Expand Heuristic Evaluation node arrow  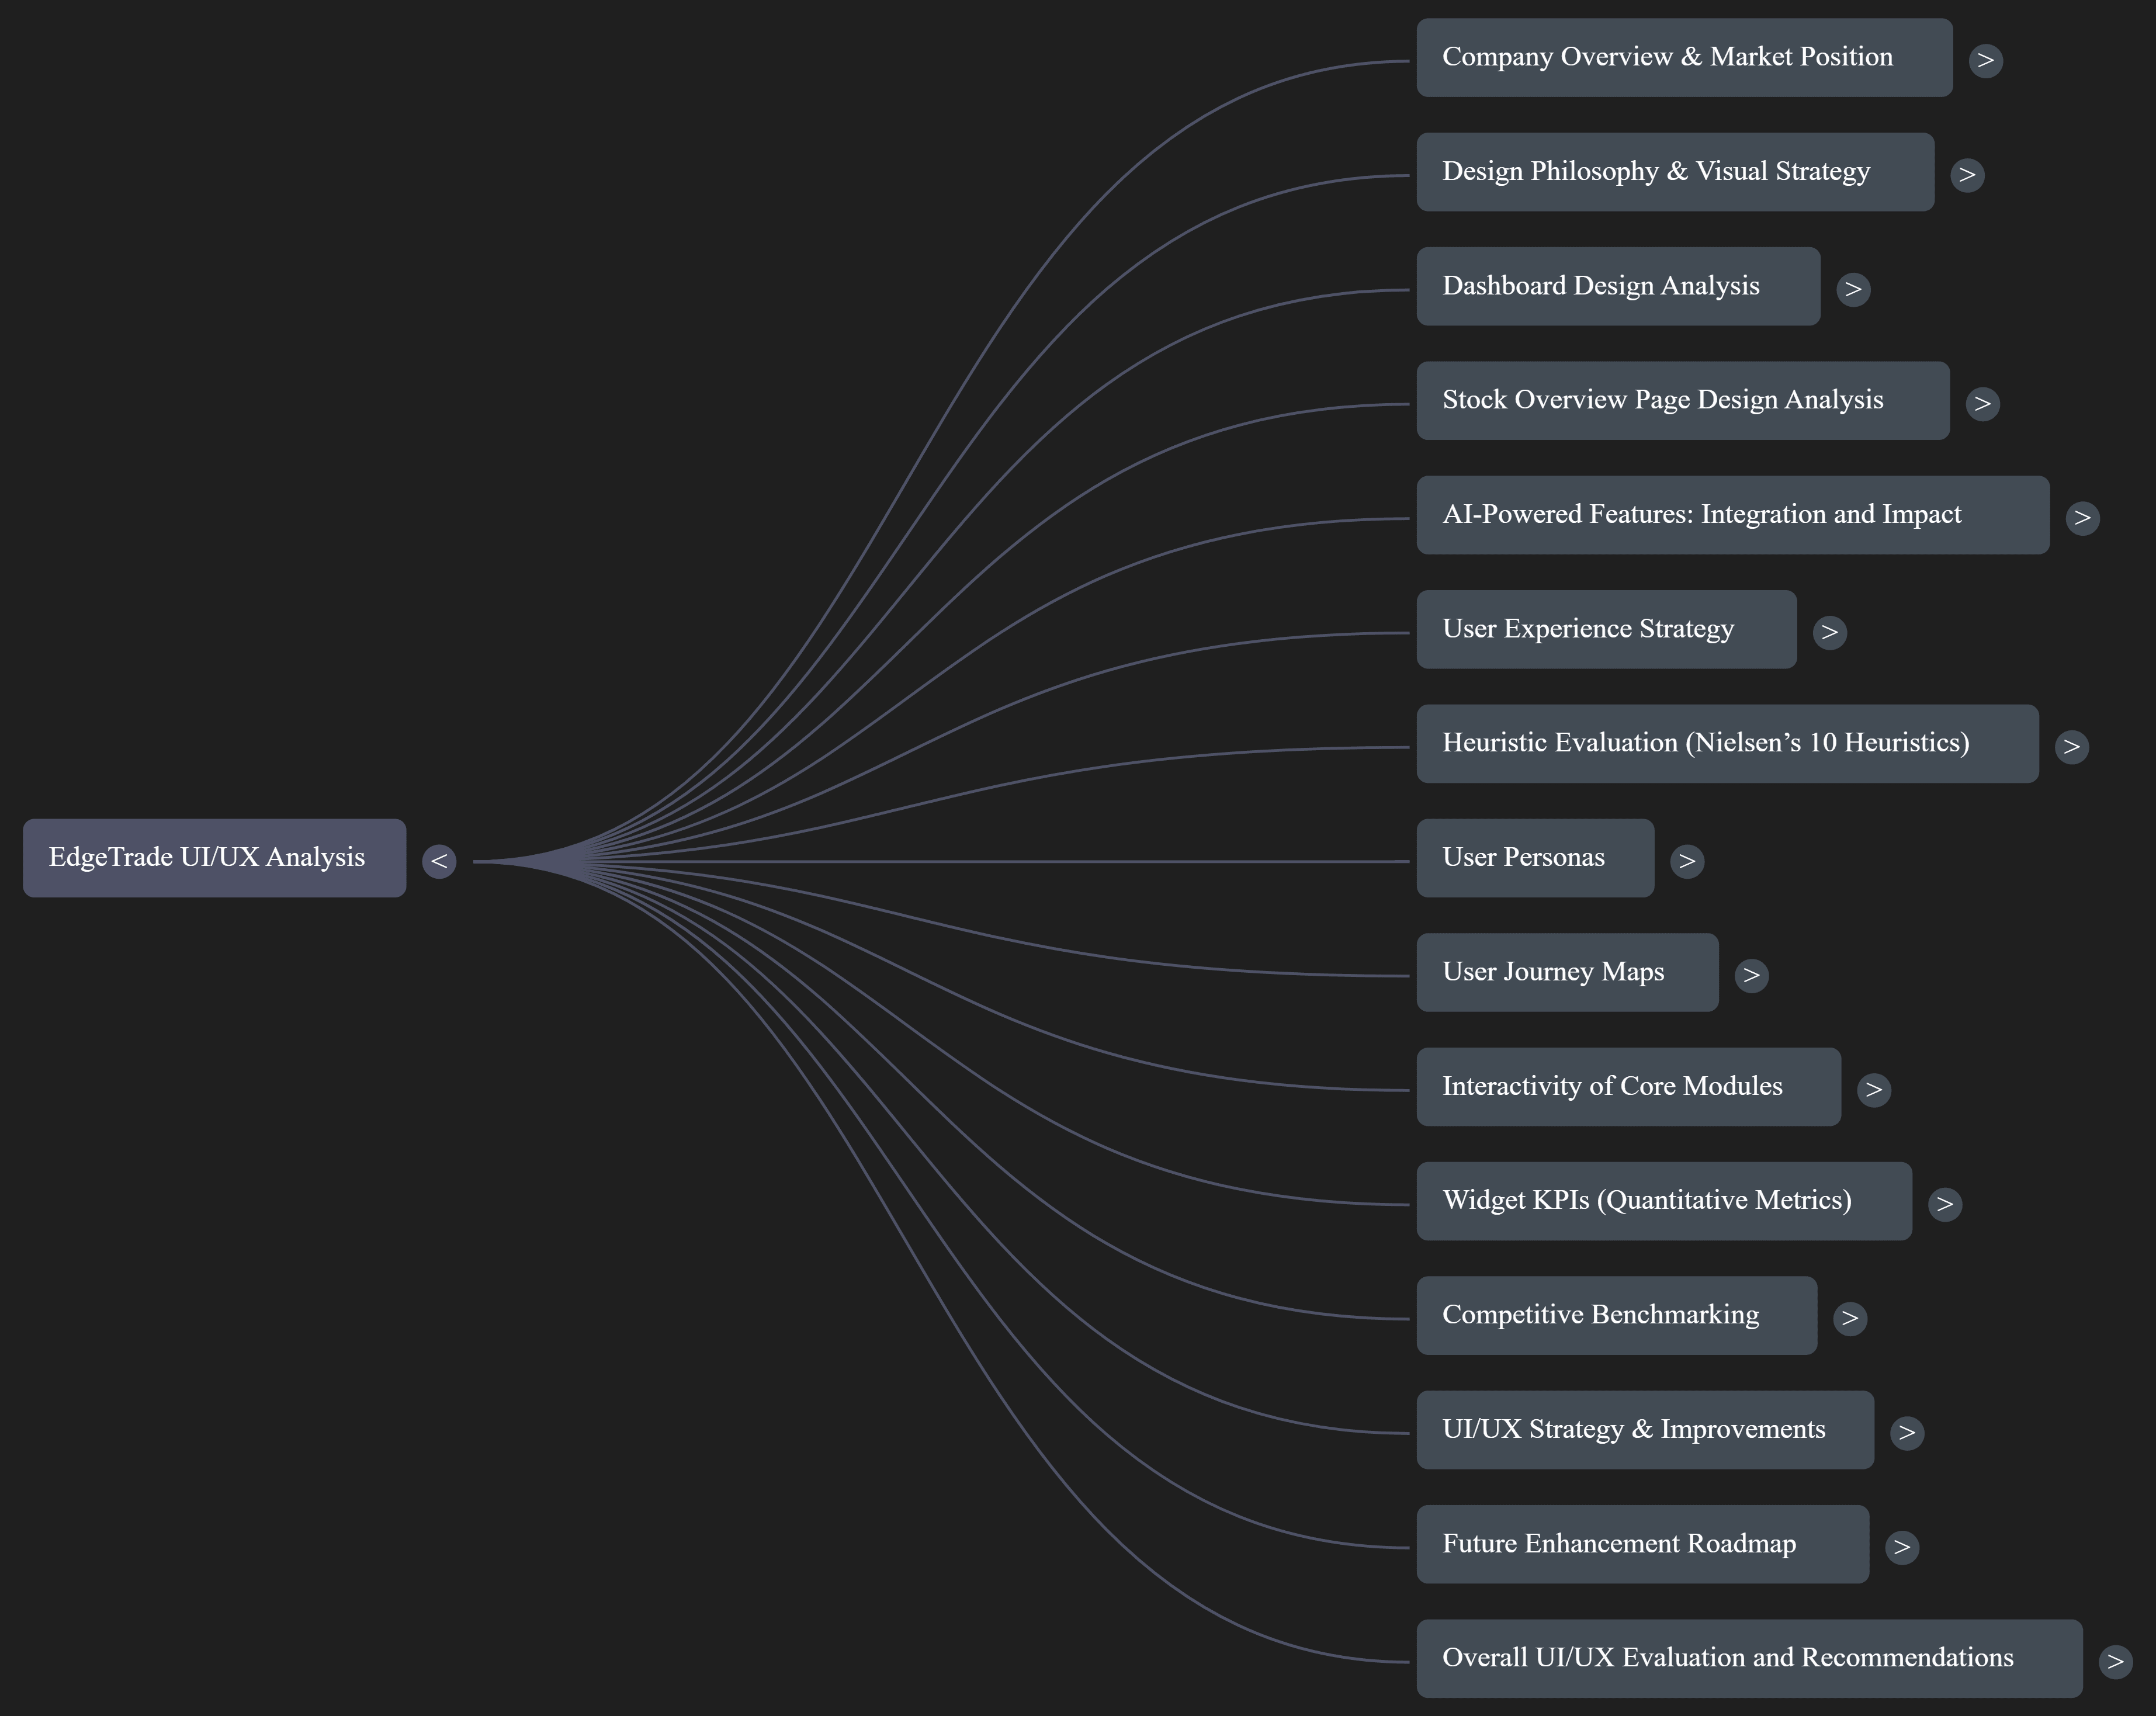2071,747
